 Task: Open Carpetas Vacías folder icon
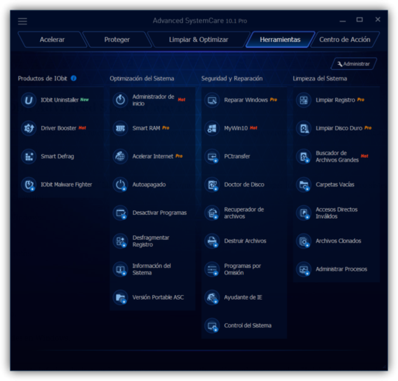[x=303, y=184]
